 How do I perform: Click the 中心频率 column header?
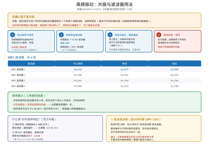78,64
